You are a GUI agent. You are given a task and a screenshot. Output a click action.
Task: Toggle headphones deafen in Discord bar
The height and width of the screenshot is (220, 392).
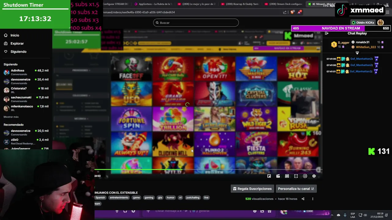pos(125,211)
